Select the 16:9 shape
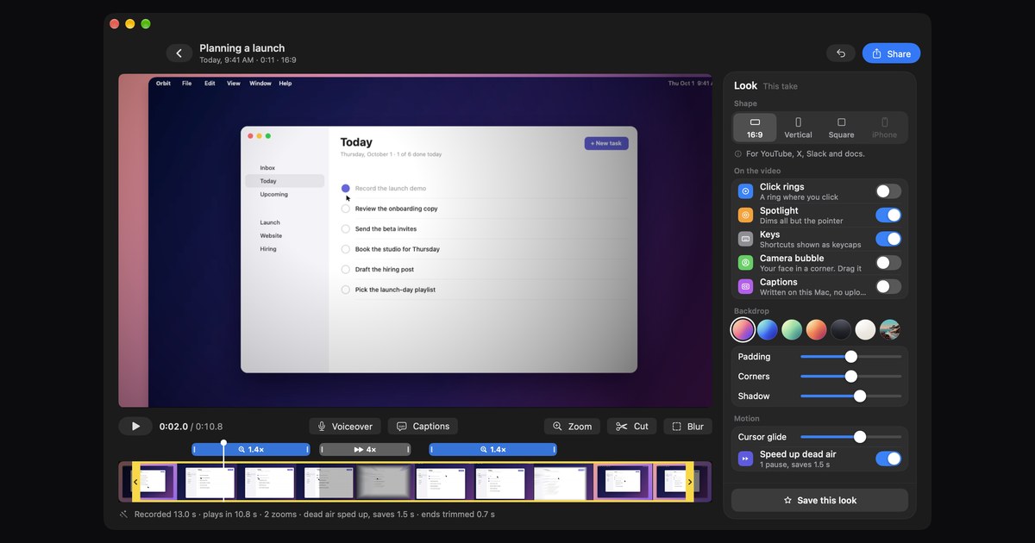1035x543 pixels. tap(755, 128)
